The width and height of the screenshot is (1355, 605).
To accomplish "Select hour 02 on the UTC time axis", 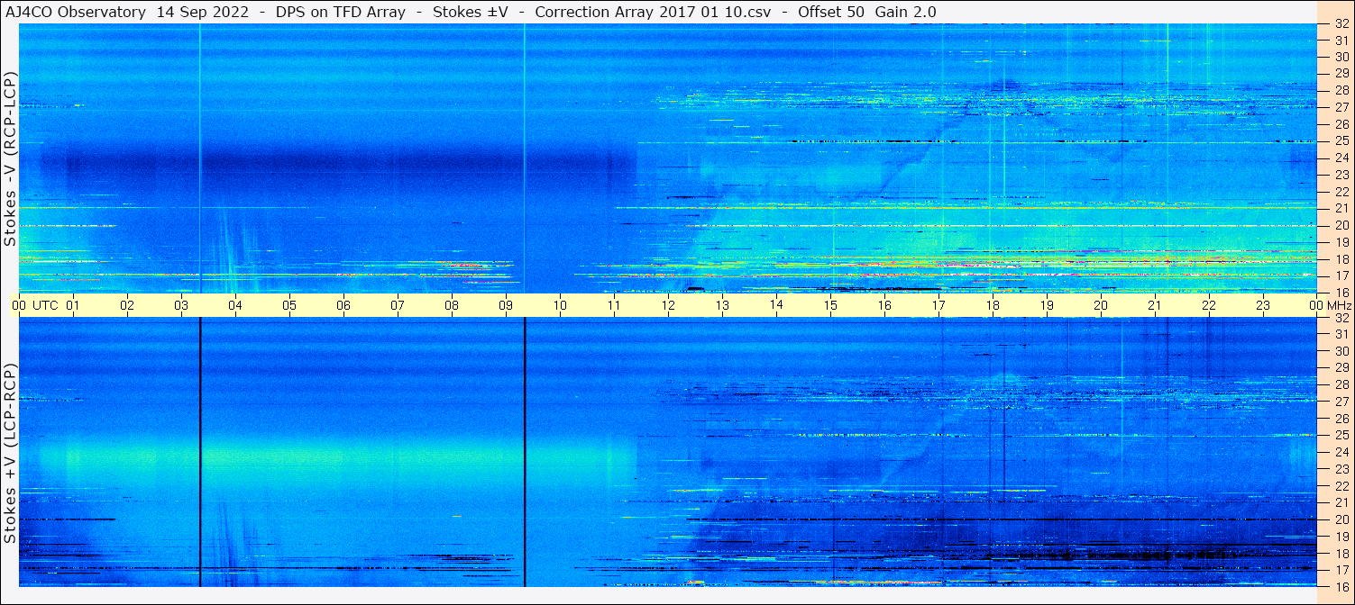I will pos(127,305).
